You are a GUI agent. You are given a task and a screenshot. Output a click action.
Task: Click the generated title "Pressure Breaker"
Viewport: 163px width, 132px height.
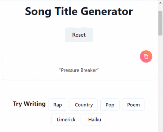point(79,70)
